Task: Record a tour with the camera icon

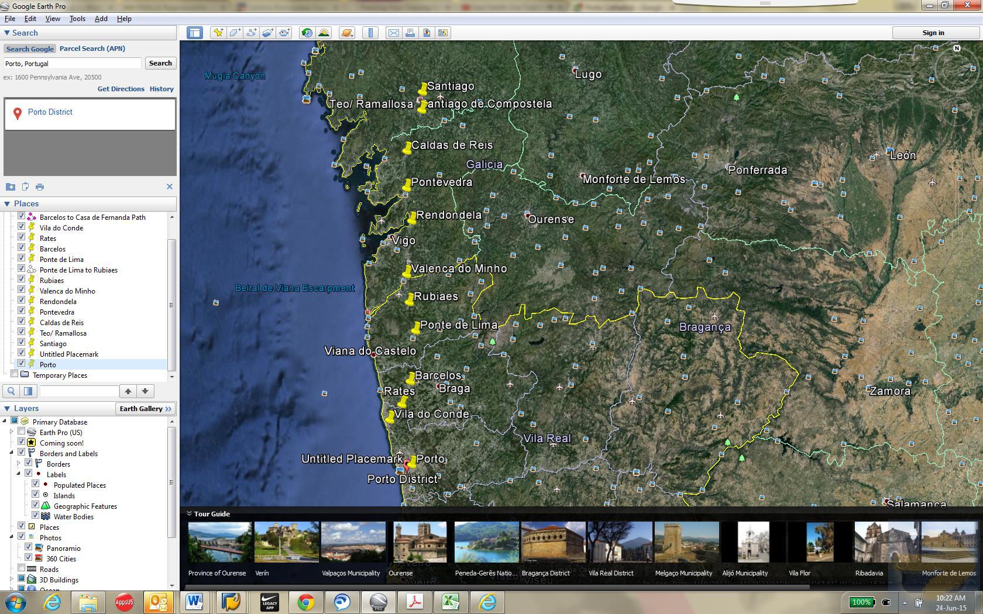Action: pyautogui.click(x=284, y=33)
